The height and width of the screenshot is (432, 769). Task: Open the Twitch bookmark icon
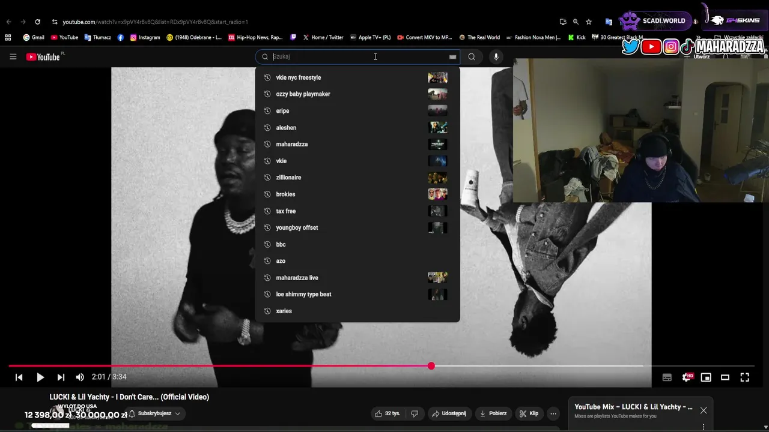pyautogui.click(x=293, y=37)
